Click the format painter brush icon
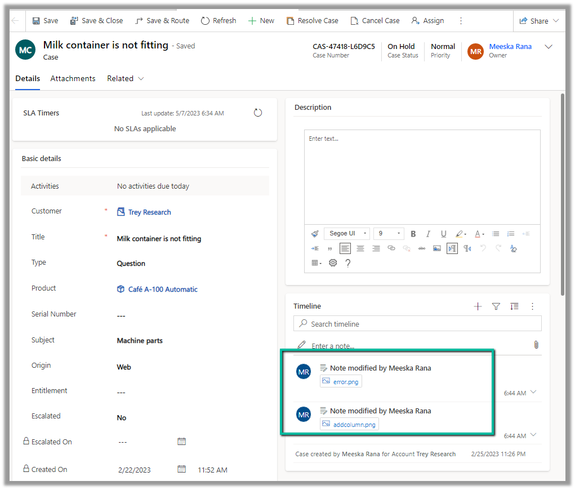This screenshot has height=490, width=575. coord(315,234)
